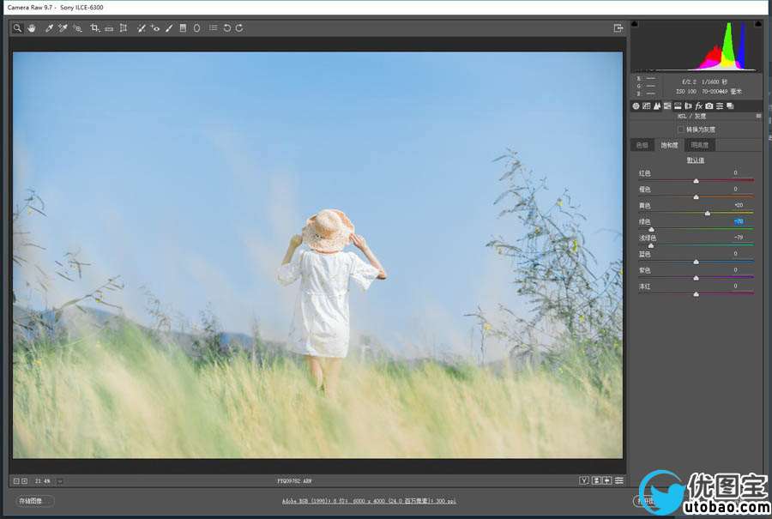Open the zoom level dropdown
This screenshot has width=772, height=519.
(60, 480)
